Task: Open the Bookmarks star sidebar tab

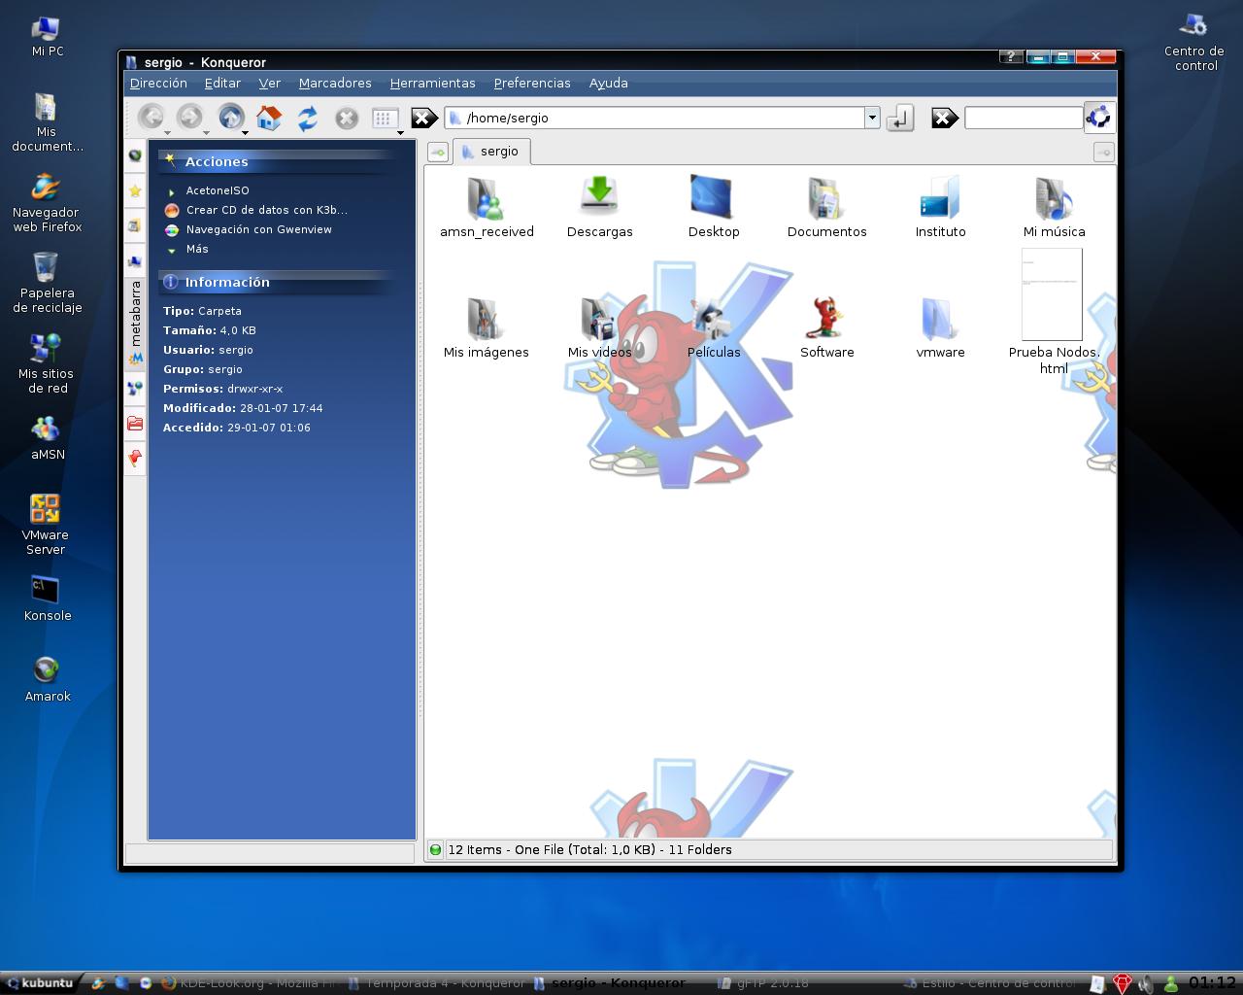Action: (135, 190)
